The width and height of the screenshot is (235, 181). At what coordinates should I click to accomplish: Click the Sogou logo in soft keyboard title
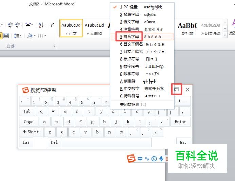pos(25,90)
